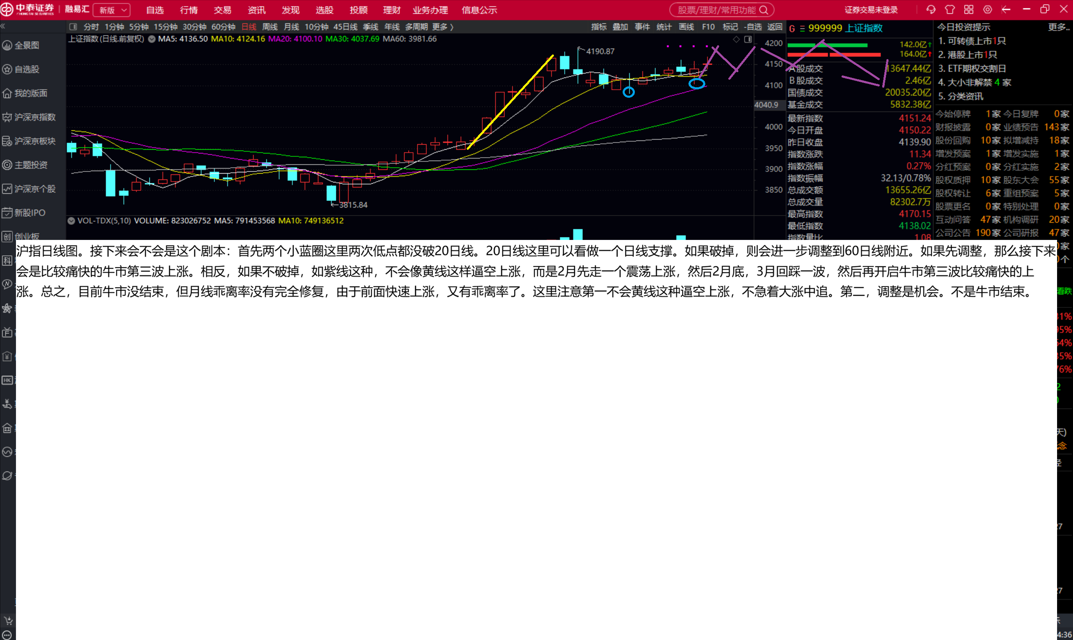Viewport: 1073px width, 640px height.
Task: Toggle the right side panel icon in the chart
Action: 748,39
